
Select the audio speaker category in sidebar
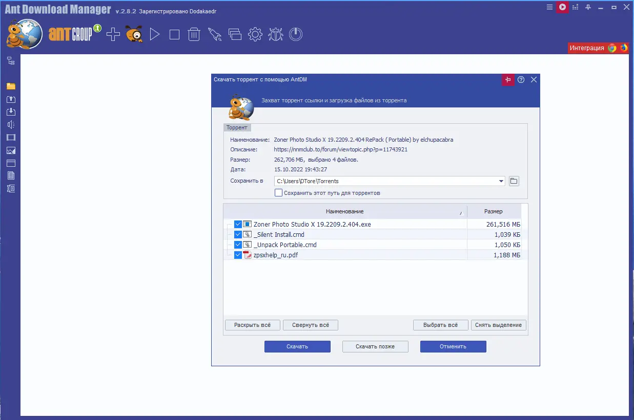11,124
